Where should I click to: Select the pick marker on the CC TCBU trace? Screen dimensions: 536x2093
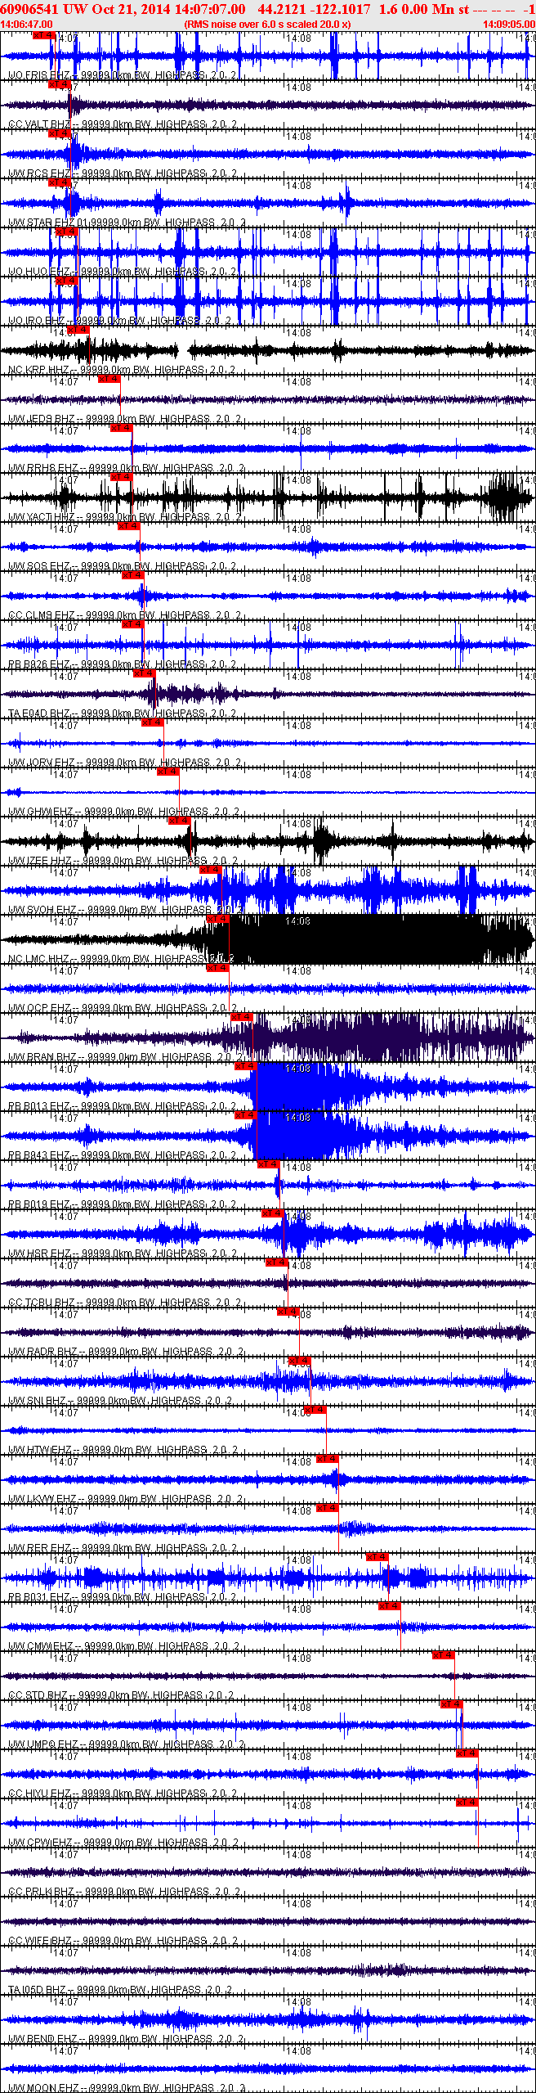tap(277, 1263)
